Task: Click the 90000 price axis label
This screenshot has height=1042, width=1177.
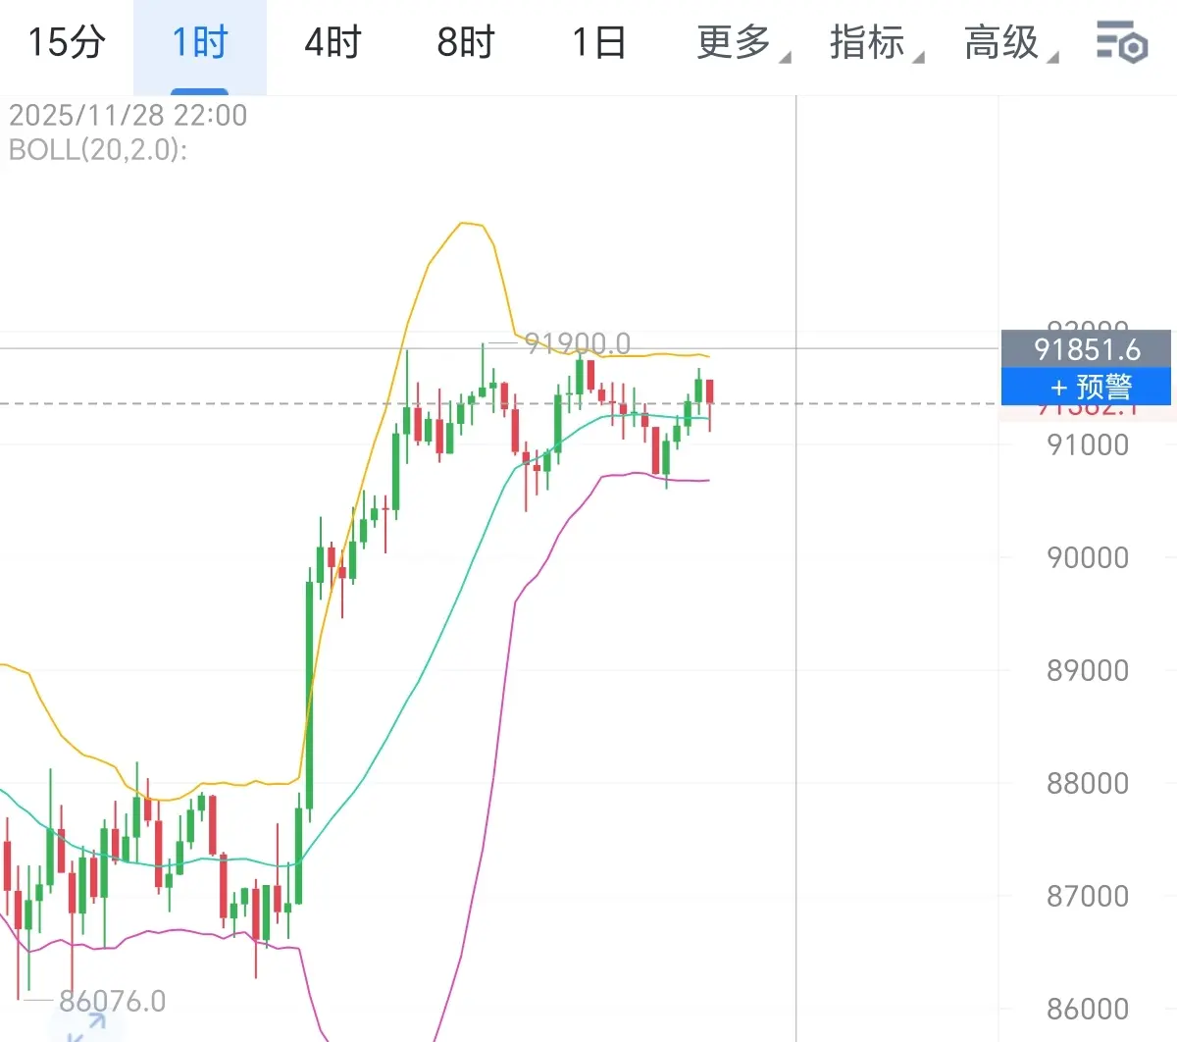Action: pyautogui.click(x=1088, y=557)
